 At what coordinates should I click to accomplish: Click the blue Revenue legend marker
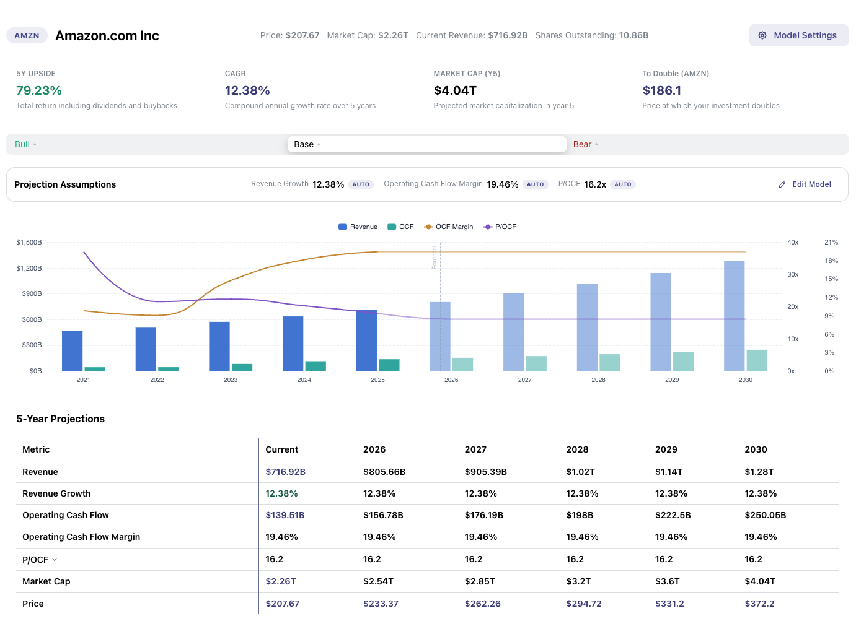pyautogui.click(x=342, y=227)
